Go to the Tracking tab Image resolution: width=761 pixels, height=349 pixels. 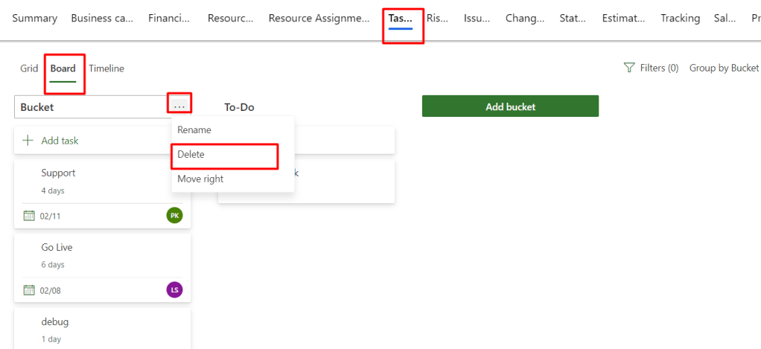[680, 19]
